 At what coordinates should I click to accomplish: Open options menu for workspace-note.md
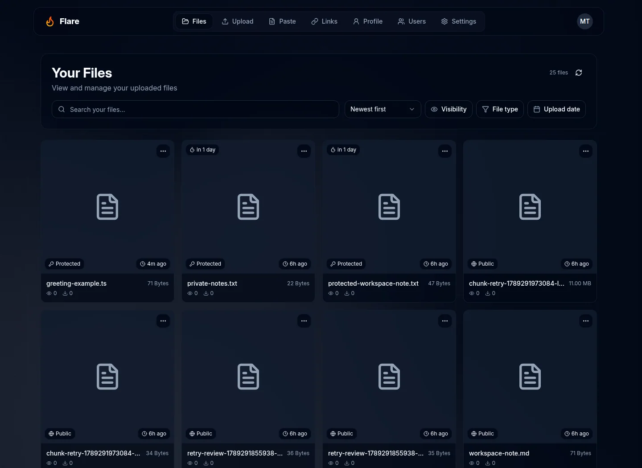tap(586, 321)
